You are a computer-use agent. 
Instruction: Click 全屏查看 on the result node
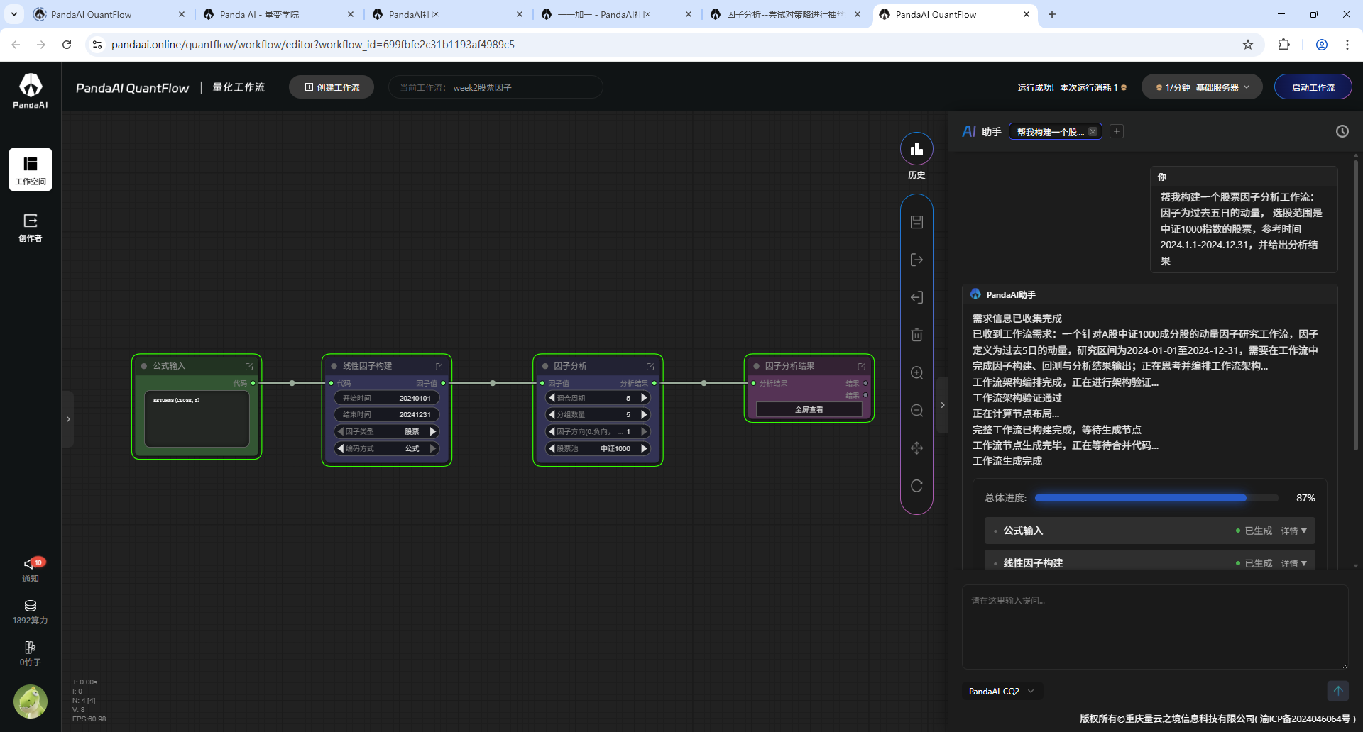click(809, 409)
